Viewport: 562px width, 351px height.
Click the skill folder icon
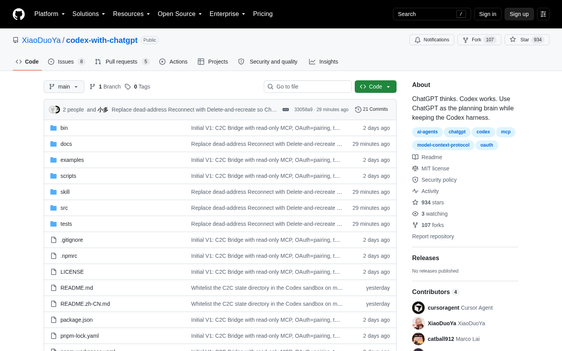[53, 192]
